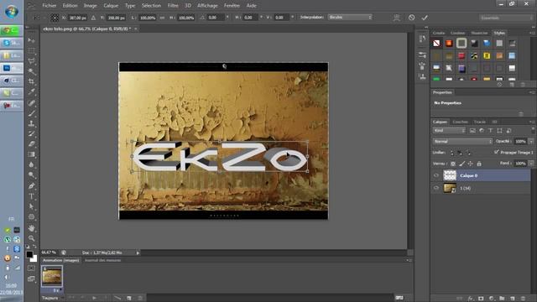Viewport: 537px width, 302px height.
Task: Select the Blur tool
Action: tap(32, 164)
